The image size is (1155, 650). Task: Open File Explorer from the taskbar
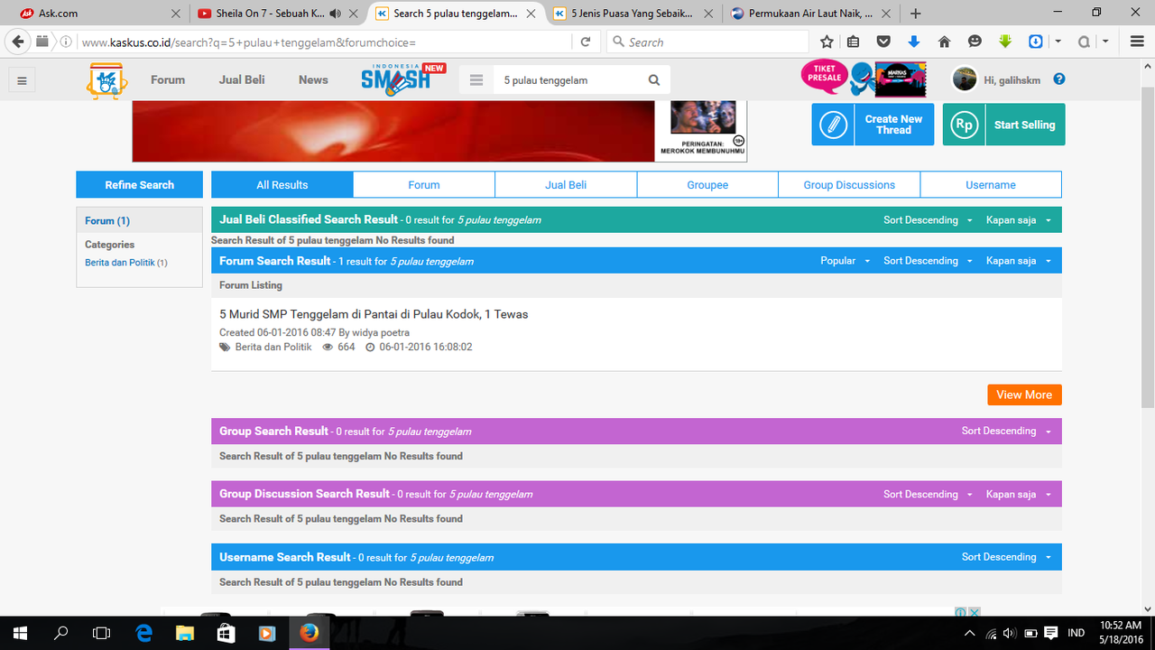click(x=185, y=633)
